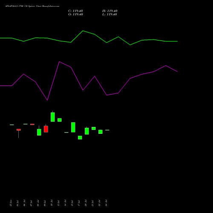Click the red candle for 09 Jul

point(46,129)
